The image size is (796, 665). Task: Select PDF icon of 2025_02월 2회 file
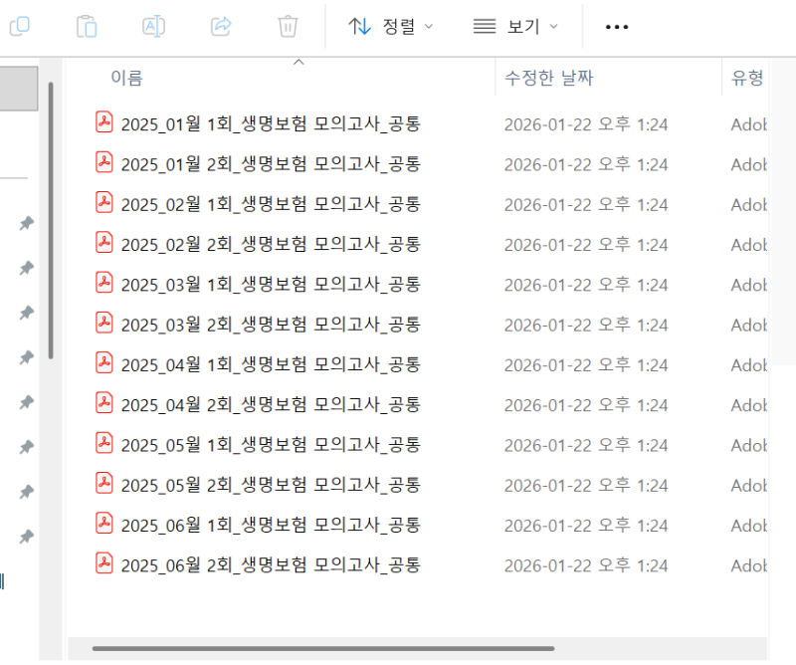(104, 243)
